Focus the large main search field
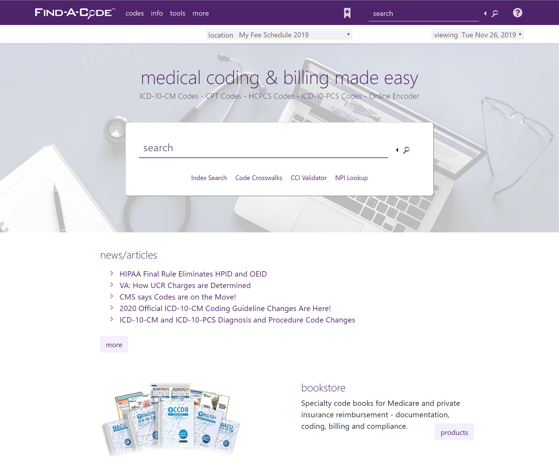Screen dimensions: 559x475 coord(263,148)
